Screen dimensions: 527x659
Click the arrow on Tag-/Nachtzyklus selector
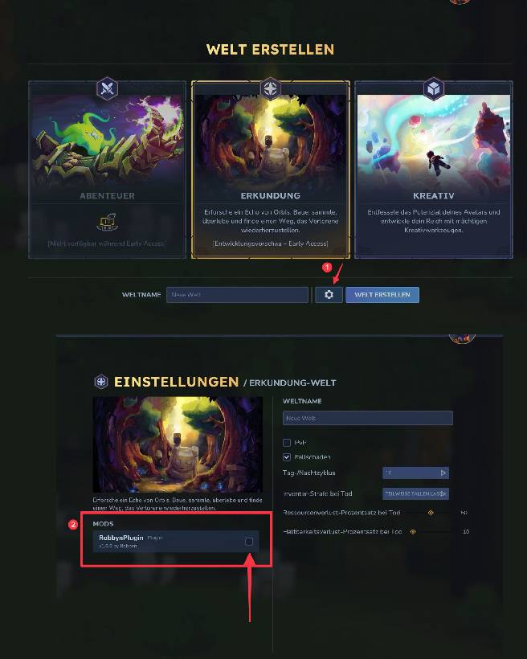(x=443, y=473)
